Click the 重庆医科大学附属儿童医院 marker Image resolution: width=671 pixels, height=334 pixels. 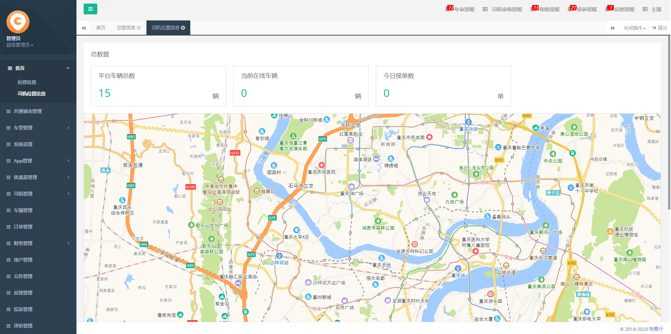click(476, 251)
